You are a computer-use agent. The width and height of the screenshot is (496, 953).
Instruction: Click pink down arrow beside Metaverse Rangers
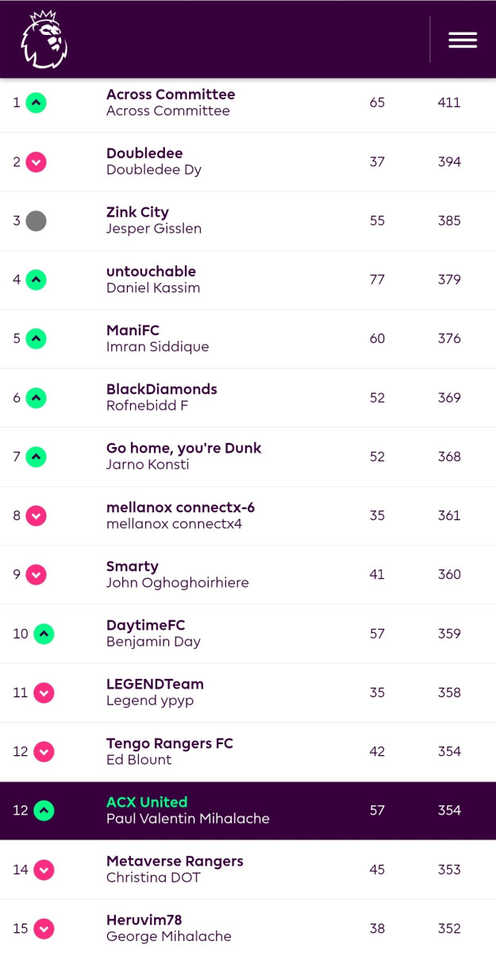(x=44, y=870)
